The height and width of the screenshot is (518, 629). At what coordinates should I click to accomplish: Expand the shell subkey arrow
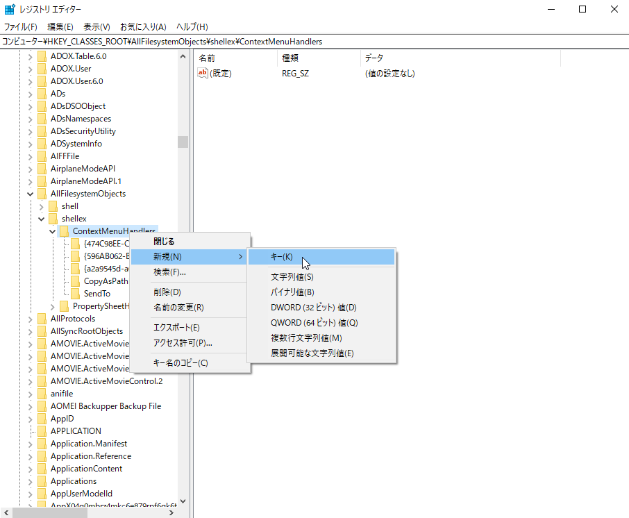coord(42,207)
